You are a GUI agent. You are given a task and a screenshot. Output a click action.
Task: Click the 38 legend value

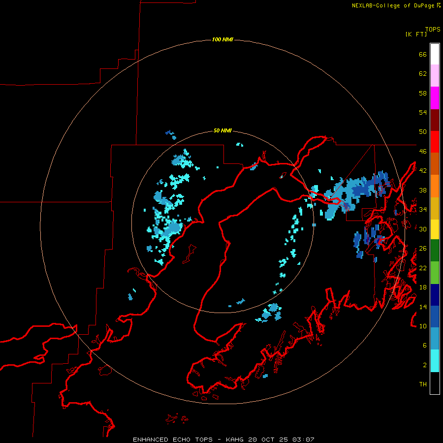[423, 190]
